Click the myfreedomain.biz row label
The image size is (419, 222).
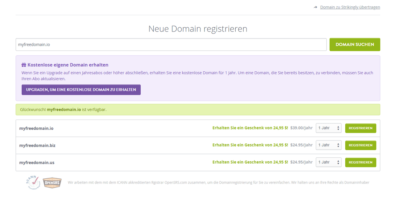click(x=37, y=145)
